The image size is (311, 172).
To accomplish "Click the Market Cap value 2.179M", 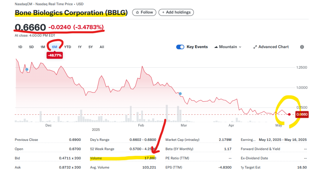I will [x=225, y=140].
